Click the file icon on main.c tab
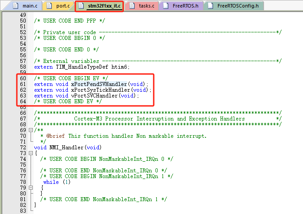Image resolution: width=303 pixels, height=214 pixels. click(16, 6)
